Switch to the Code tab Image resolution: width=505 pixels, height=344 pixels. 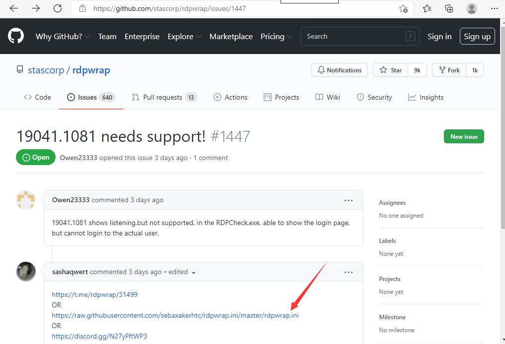click(x=37, y=97)
